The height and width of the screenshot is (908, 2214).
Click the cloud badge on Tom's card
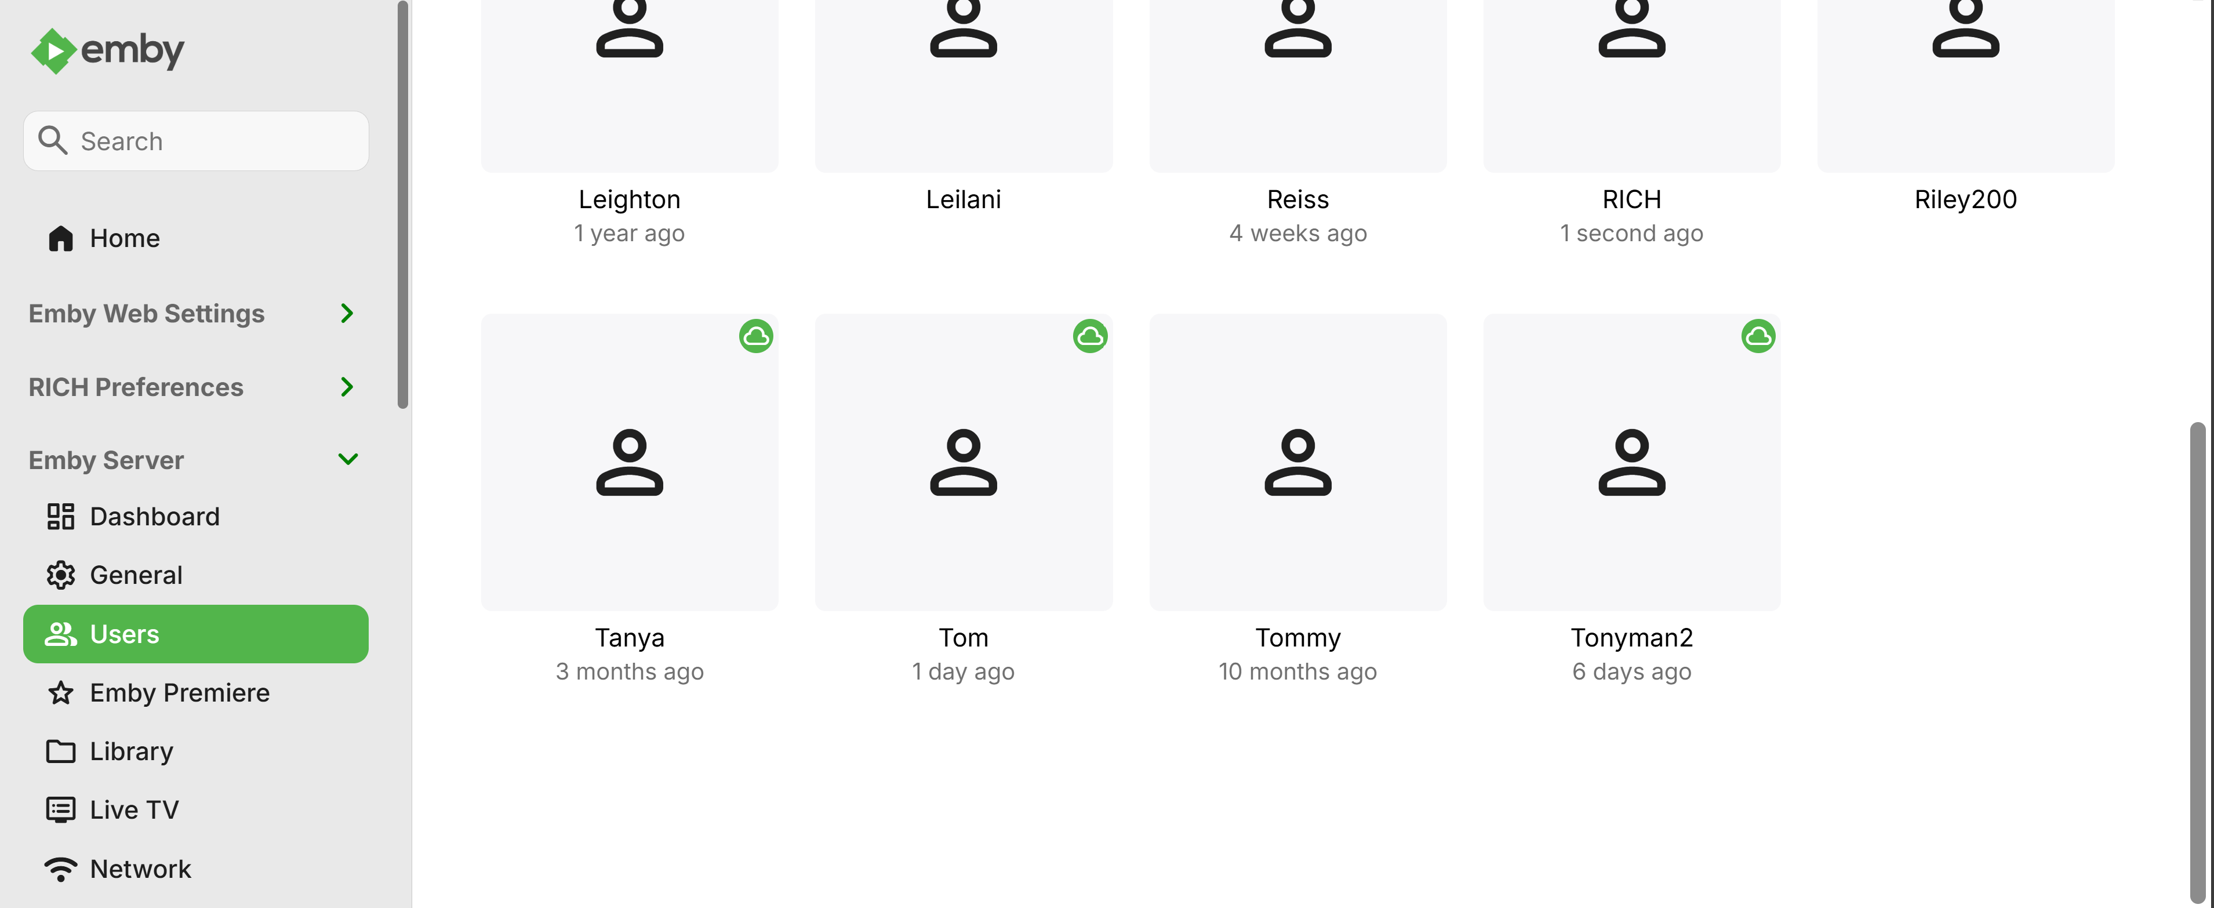[1090, 336]
